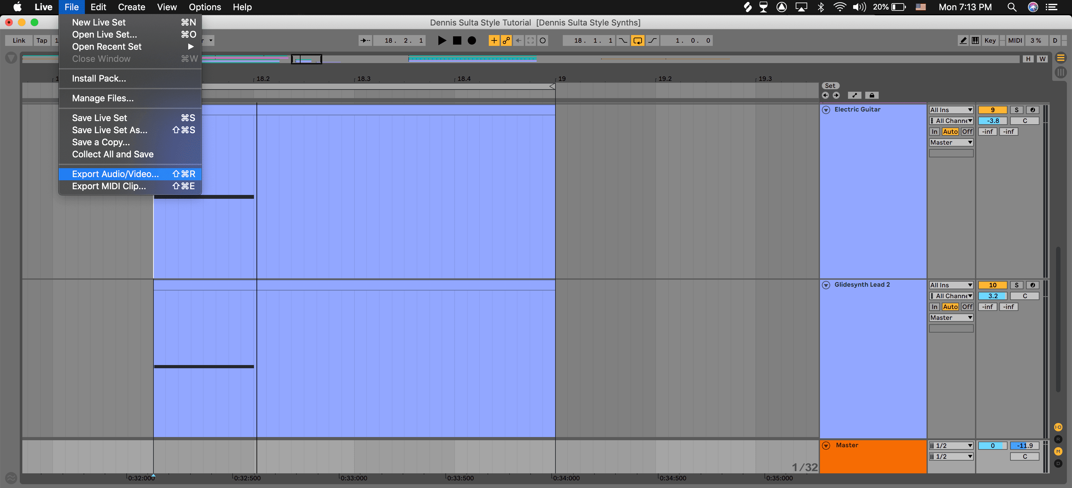
Task: Open Wi-Fi status menu
Action: click(x=839, y=7)
